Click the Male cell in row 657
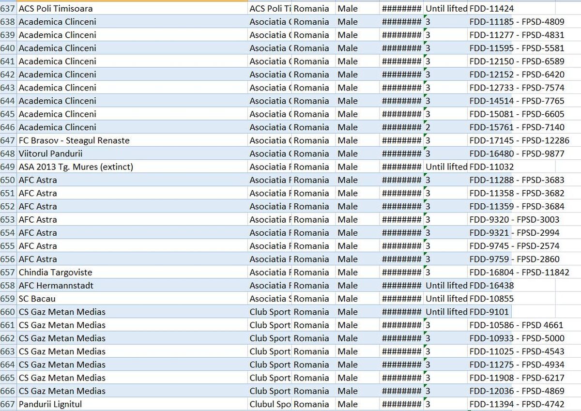Screen dimensions: 581x411 [357, 272]
